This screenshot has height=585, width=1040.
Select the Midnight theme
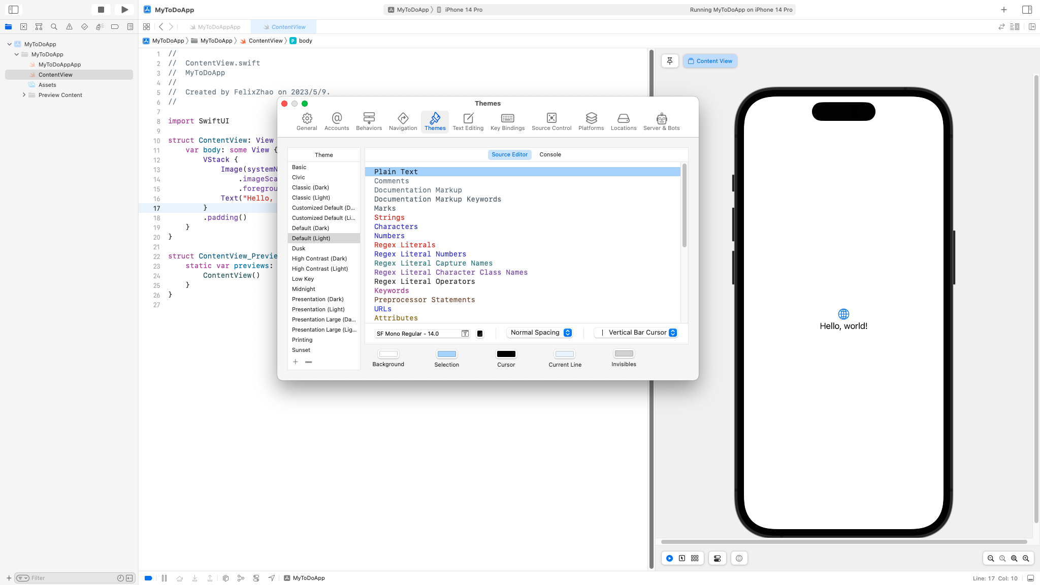click(304, 289)
